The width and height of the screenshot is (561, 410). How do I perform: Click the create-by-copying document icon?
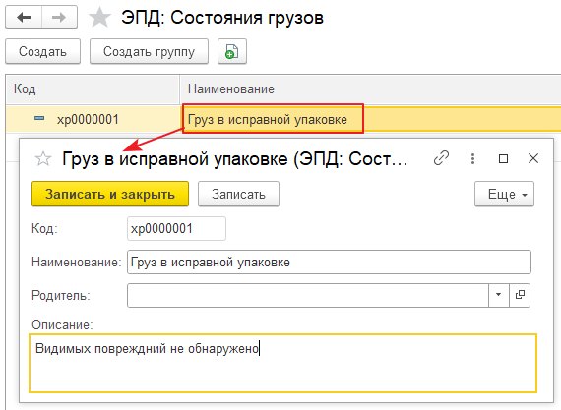point(232,51)
